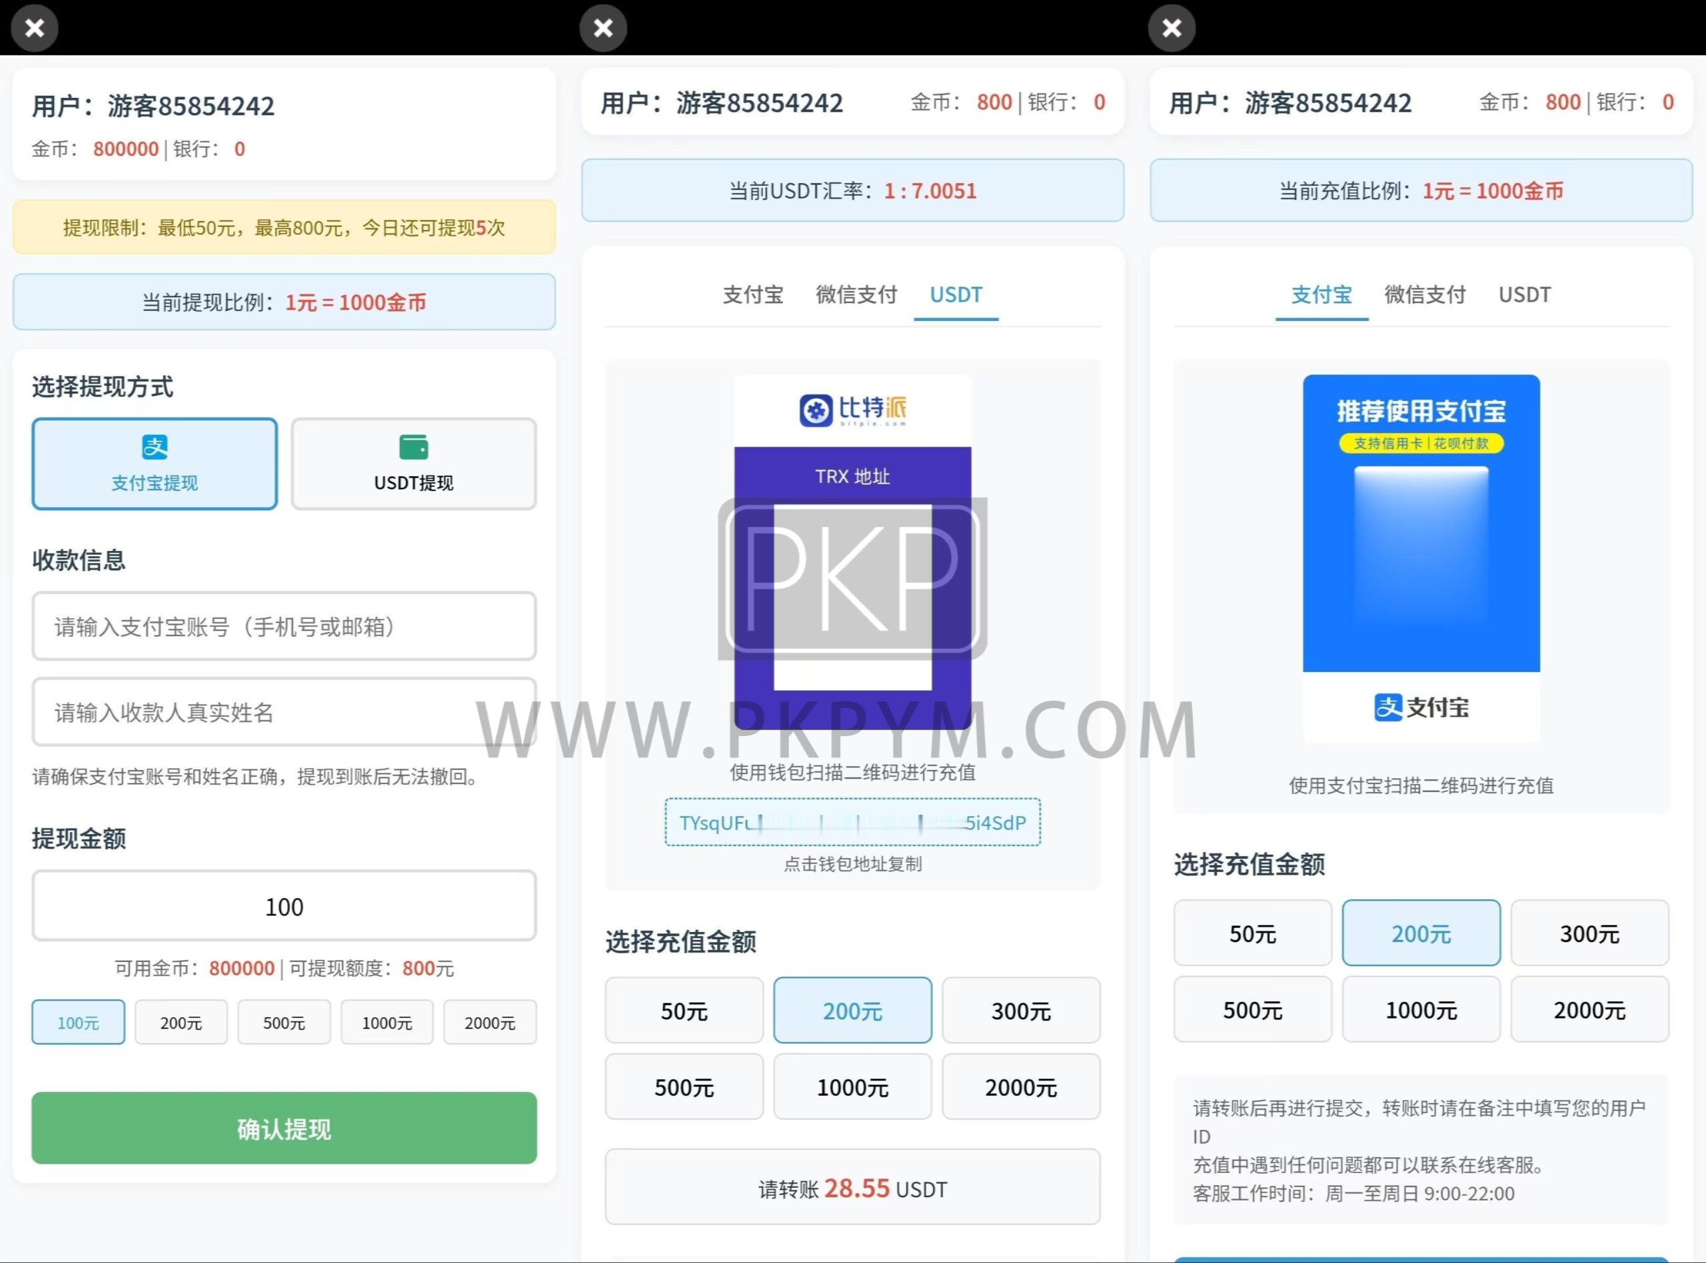Pick the 1000元 quick withdrawal amount

(387, 1022)
